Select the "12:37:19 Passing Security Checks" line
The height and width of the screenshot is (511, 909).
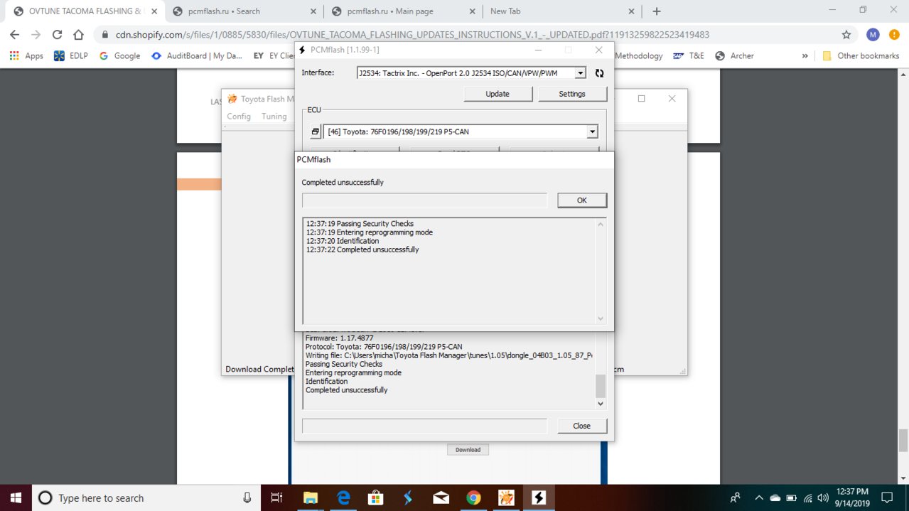pyautogui.click(x=360, y=224)
